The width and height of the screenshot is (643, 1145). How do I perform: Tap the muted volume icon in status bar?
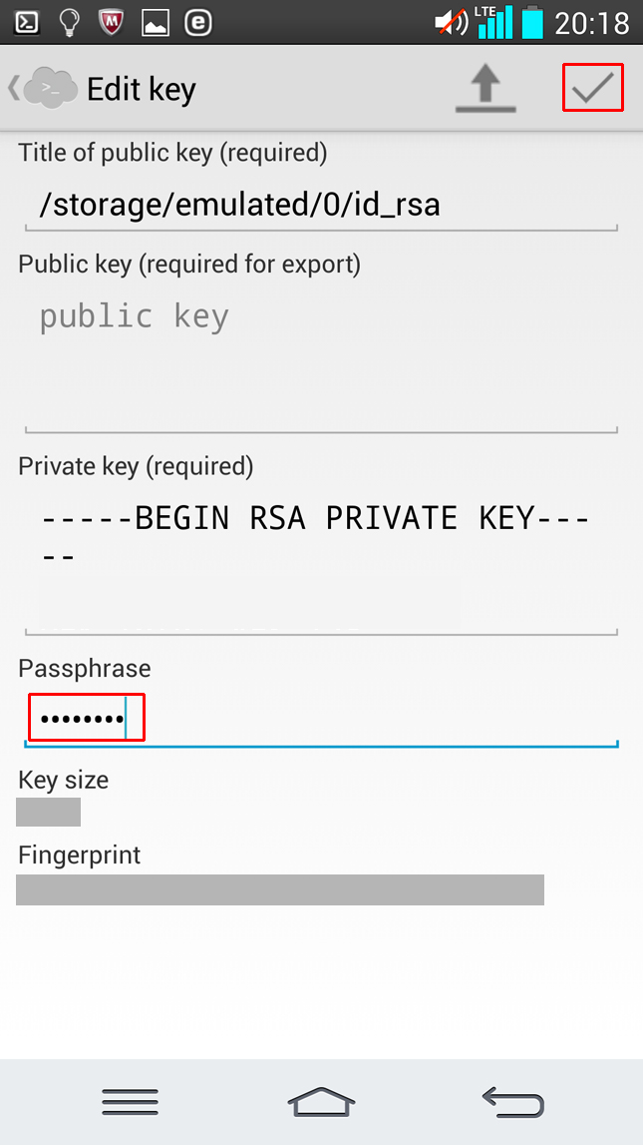[x=452, y=22]
